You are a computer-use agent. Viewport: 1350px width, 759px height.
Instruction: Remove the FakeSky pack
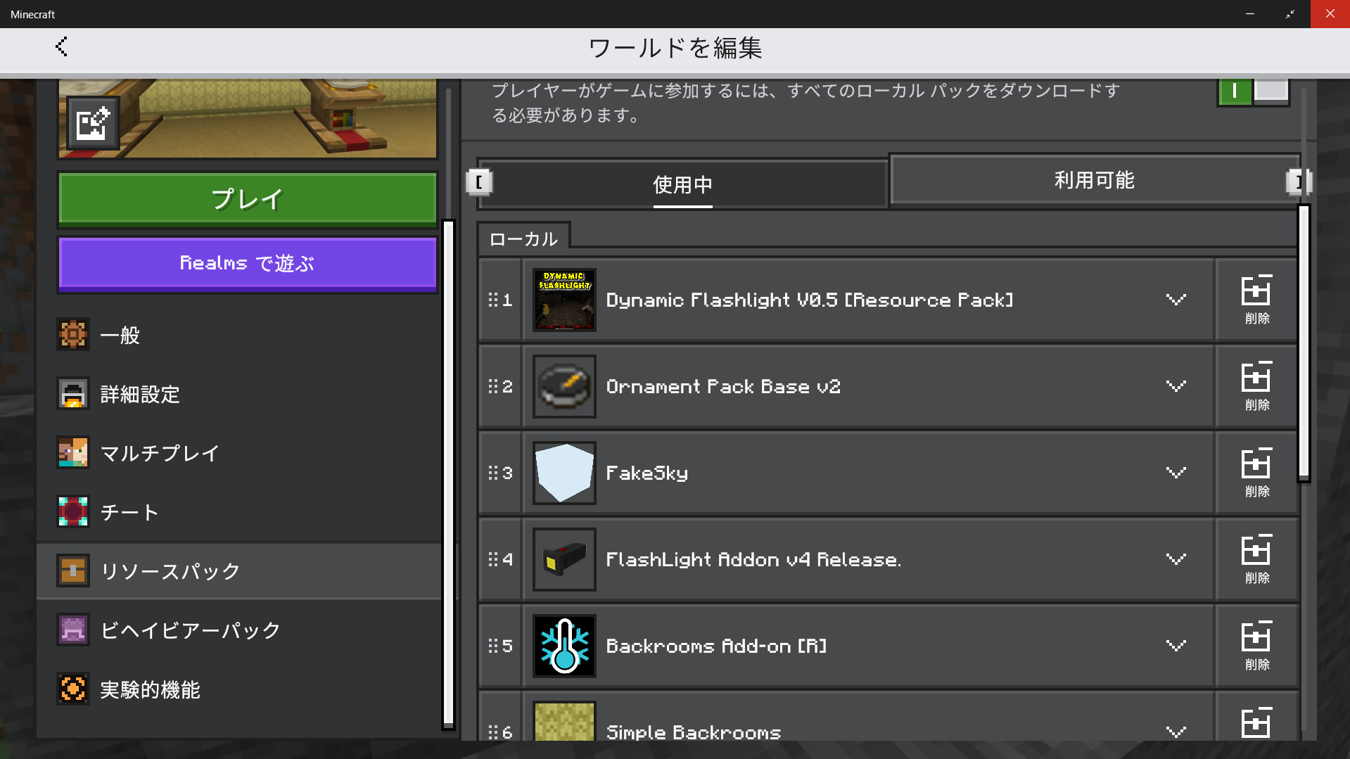pos(1256,473)
